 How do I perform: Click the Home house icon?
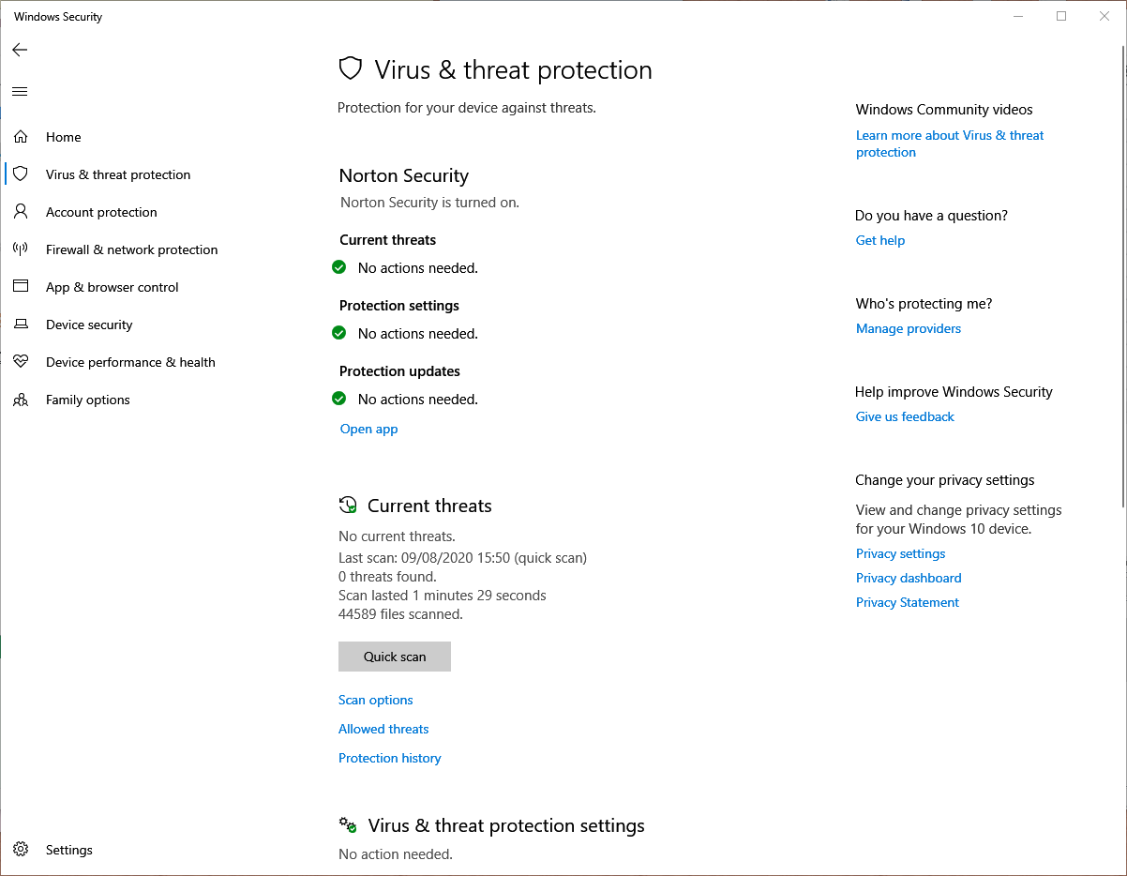click(x=21, y=137)
